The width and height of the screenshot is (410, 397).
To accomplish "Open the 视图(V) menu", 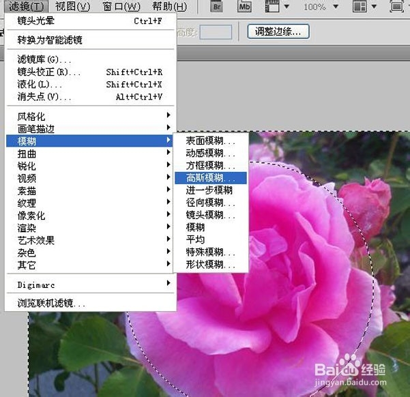I will (73, 7).
